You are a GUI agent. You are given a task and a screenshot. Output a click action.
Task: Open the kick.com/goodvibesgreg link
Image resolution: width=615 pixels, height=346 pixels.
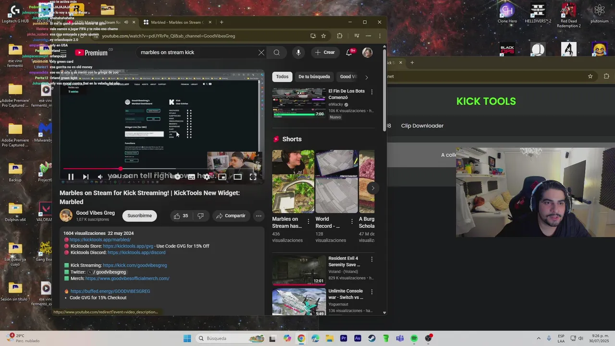(x=135, y=265)
